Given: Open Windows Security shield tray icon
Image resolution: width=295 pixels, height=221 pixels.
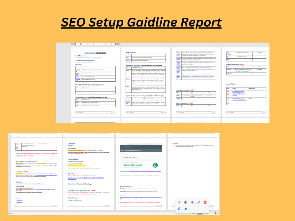Looking at the screenshot, I should coord(186,209).
